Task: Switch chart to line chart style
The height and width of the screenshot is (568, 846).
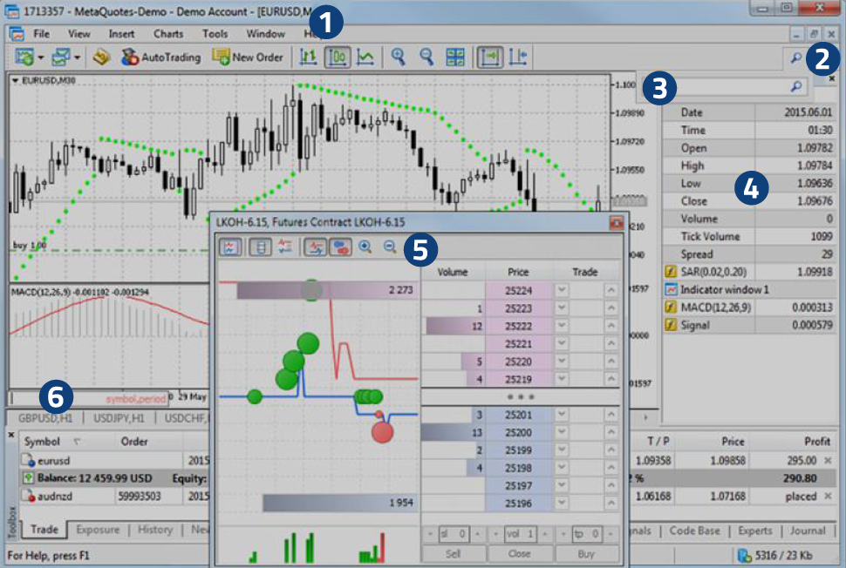Action: [365, 57]
